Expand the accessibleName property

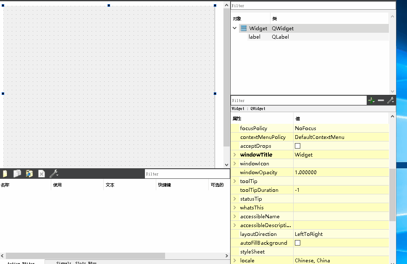click(235, 216)
